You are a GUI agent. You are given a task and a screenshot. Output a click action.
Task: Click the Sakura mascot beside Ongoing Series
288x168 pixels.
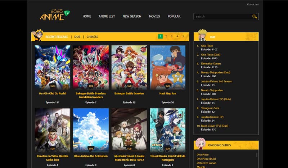tap(201, 144)
